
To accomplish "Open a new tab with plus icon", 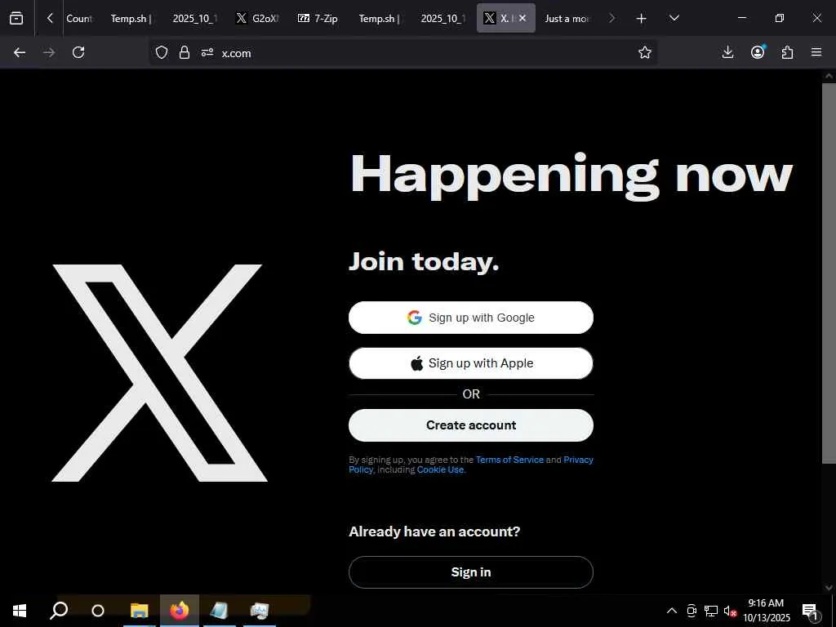I will pos(642,19).
